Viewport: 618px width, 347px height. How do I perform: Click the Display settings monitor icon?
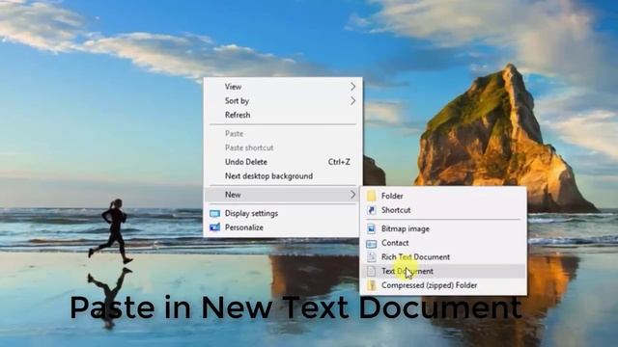[214, 214]
